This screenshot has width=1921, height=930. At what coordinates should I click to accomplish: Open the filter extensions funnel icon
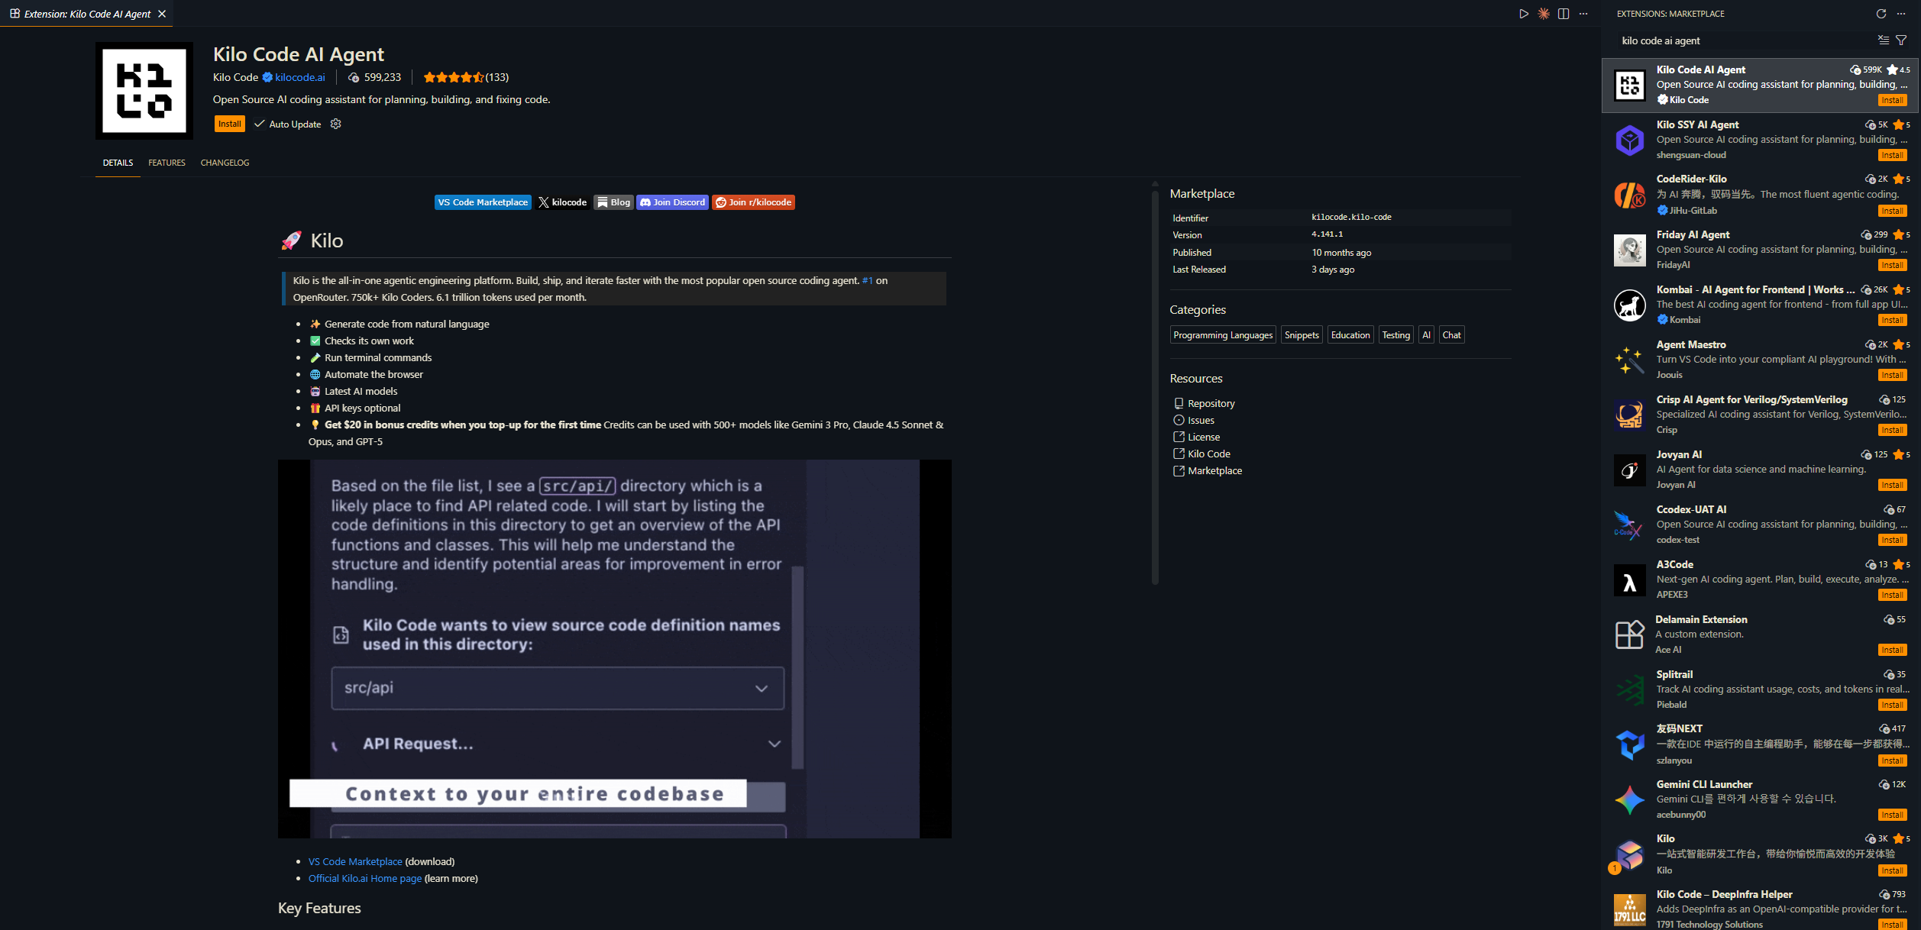(1901, 40)
